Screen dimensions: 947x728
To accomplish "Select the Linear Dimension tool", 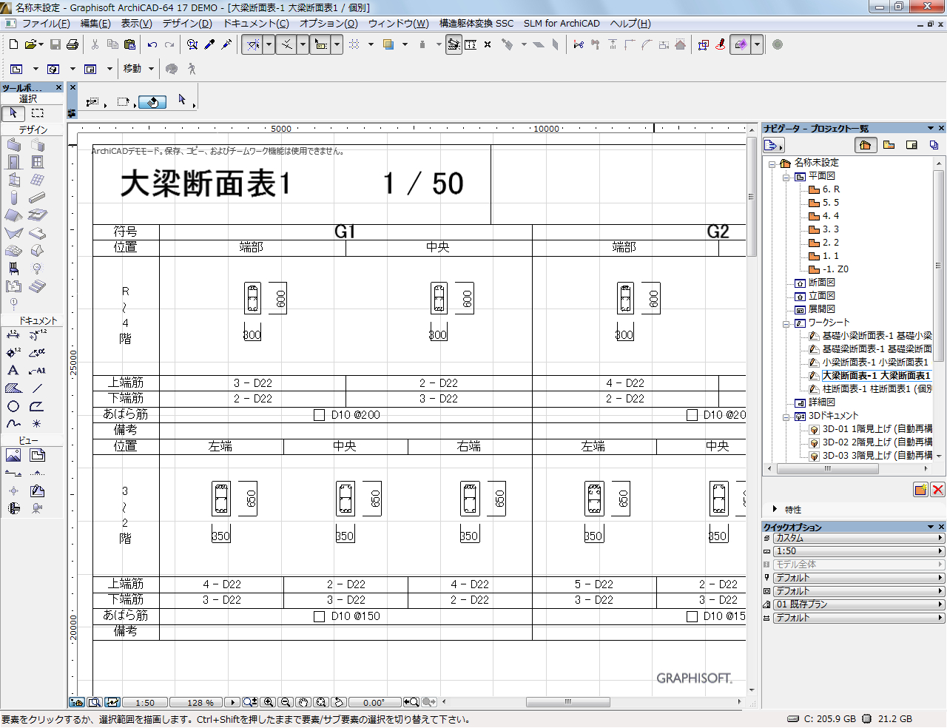I will click(13, 334).
